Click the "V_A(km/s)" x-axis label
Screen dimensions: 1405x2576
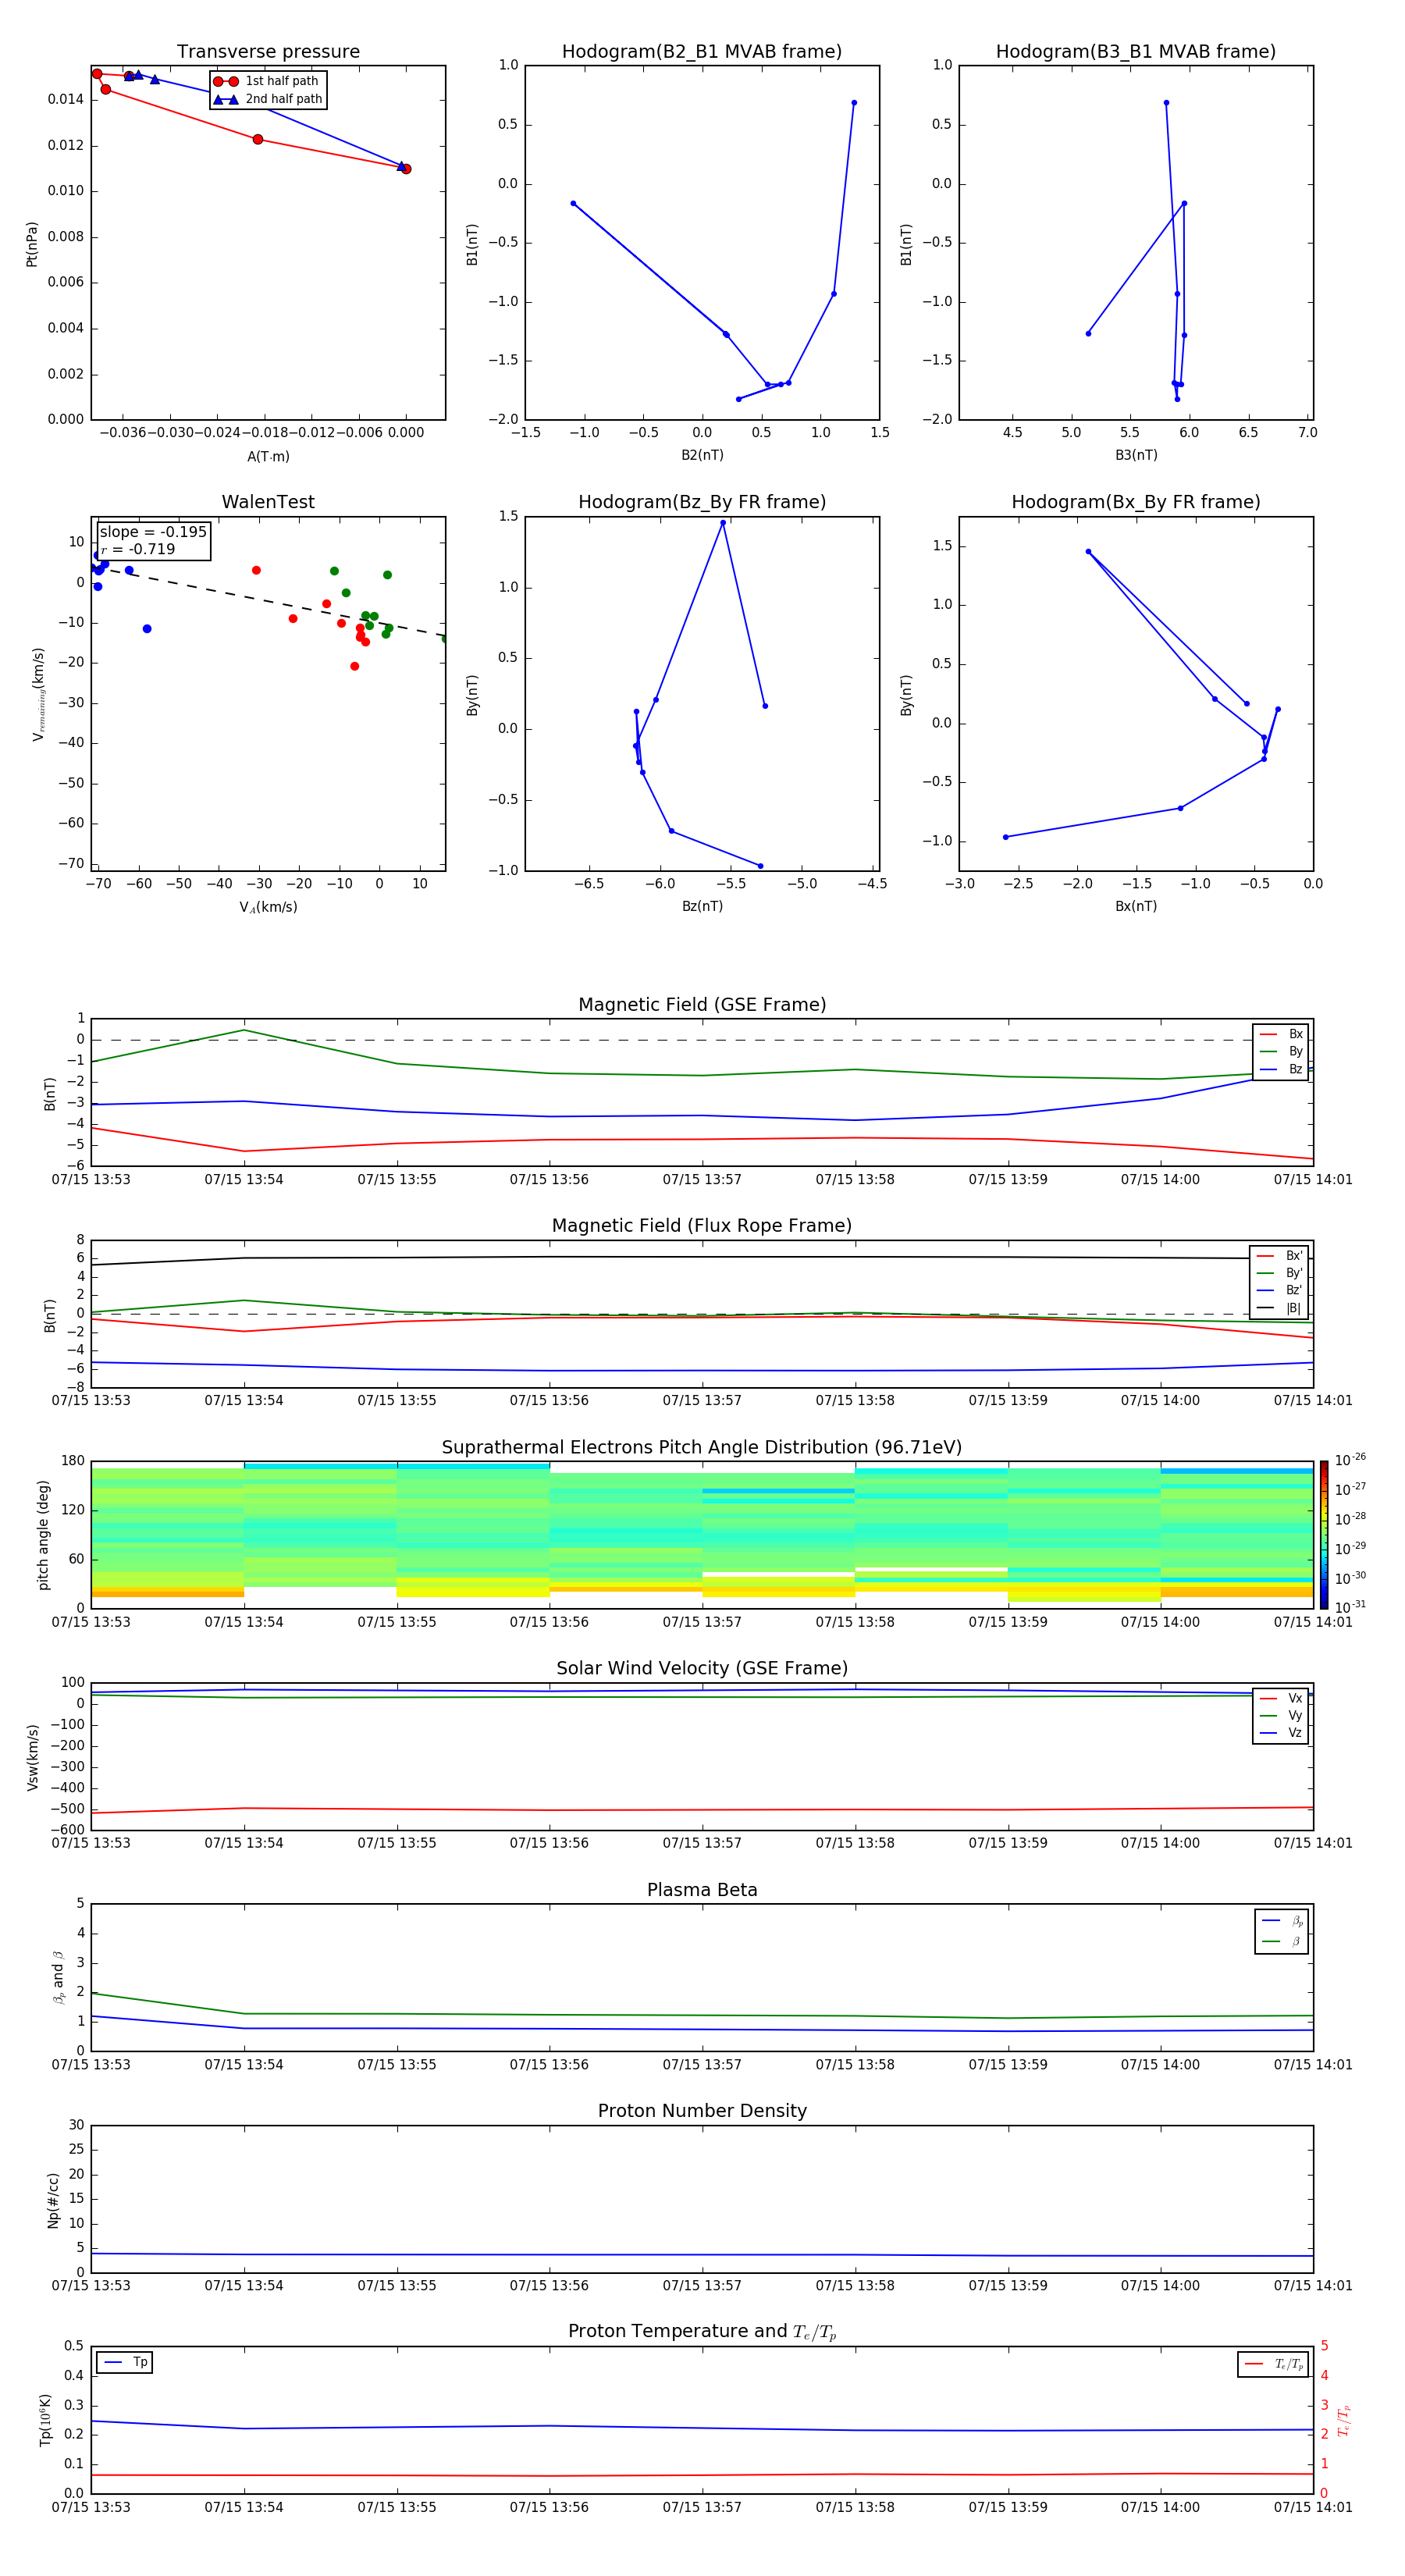click(x=268, y=907)
